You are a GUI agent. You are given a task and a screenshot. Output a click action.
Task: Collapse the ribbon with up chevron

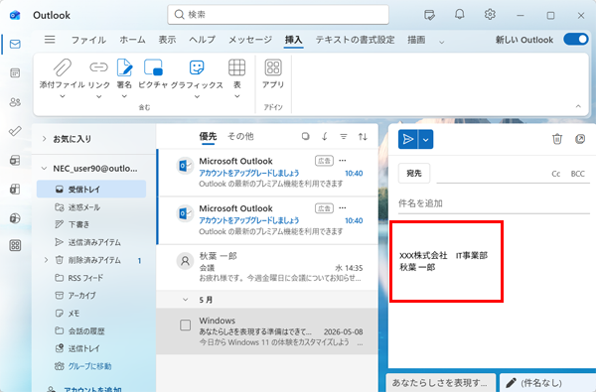coord(578,106)
